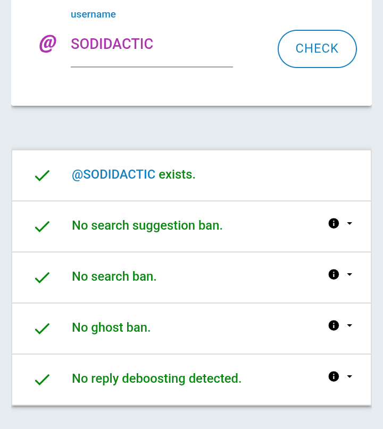Click No reply deboosting detected text
This screenshot has width=383, height=429.
pos(156,378)
